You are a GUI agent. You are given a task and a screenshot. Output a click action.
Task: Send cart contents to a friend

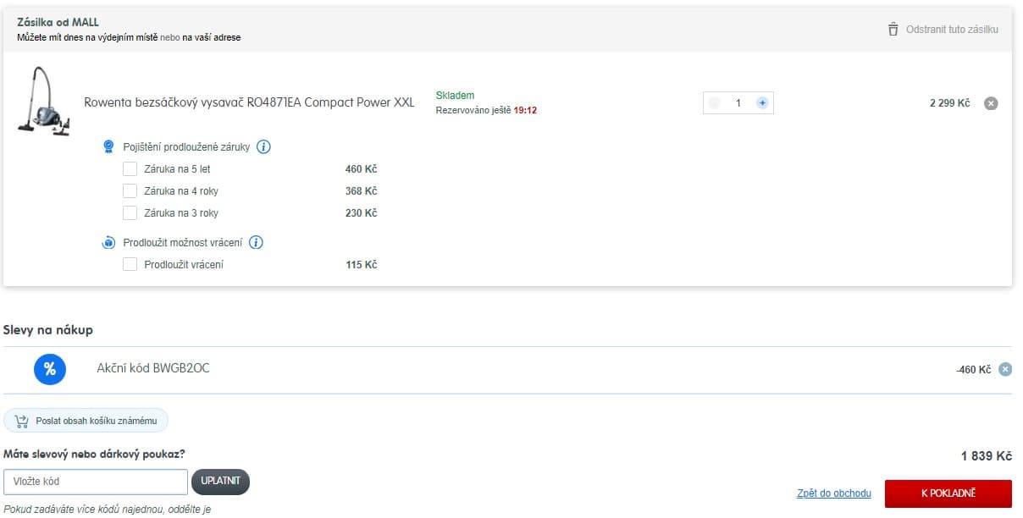(86, 421)
